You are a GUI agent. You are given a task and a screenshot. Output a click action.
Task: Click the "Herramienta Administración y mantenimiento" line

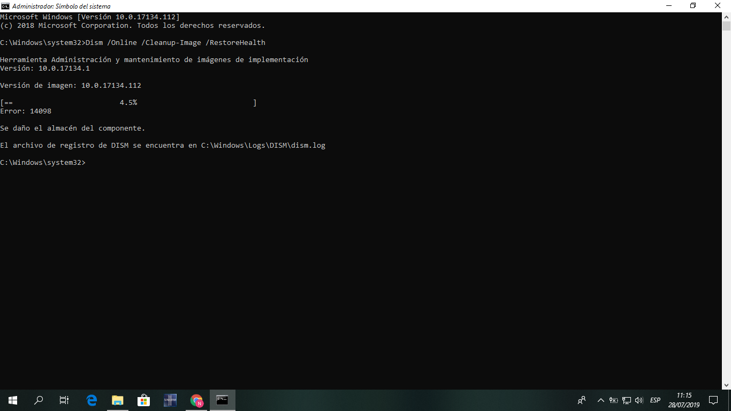(x=154, y=60)
